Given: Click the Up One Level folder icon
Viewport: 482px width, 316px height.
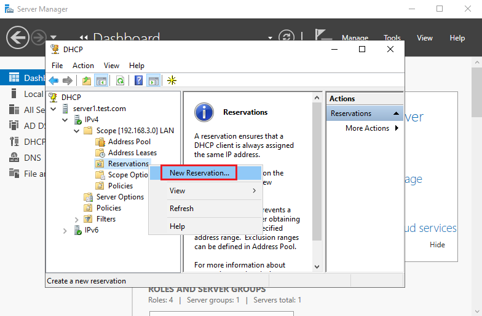Looking at the screenshot, I should pyautogui.click(x=86, y=80).
